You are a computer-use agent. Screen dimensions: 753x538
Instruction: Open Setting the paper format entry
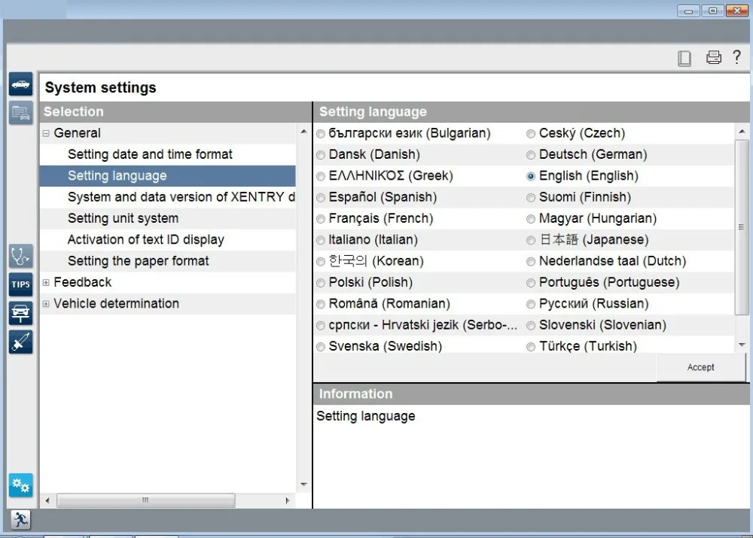(139, 261)
